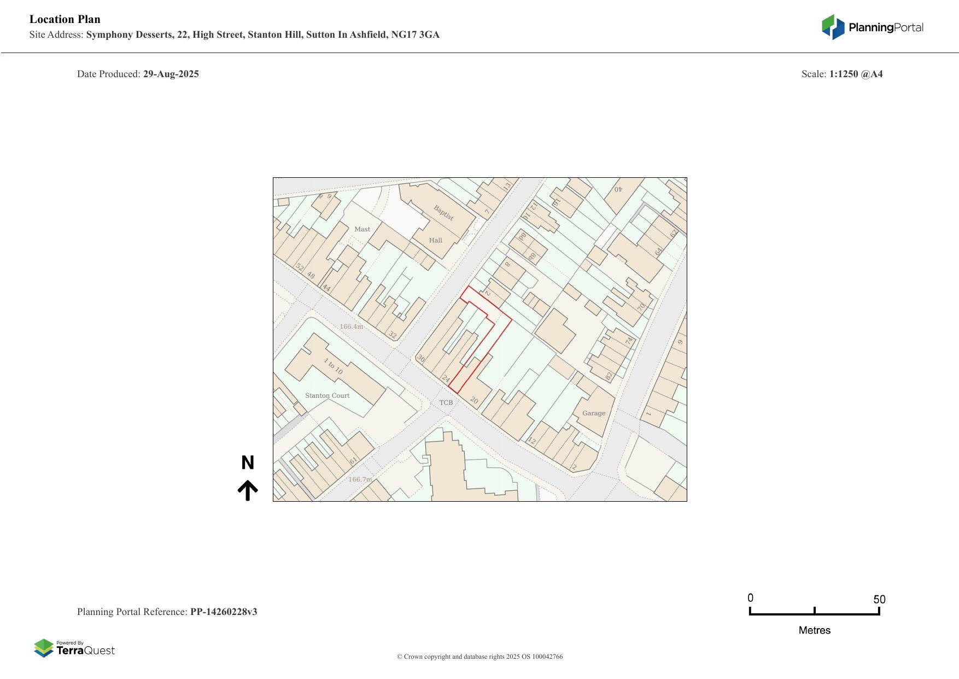This screenshot has height=679, width=959.
Task: Select the TCB marker on the road
Action: pos(446,403)
